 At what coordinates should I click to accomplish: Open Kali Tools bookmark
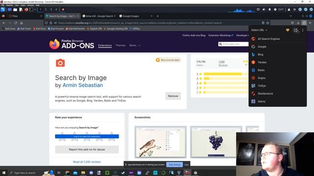coord(24,29)
